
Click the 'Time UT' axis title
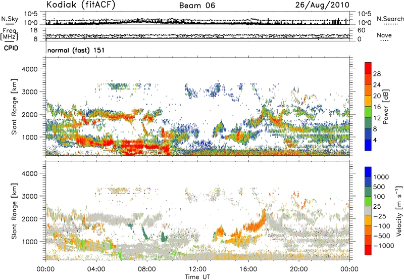(x=197, y=277)
